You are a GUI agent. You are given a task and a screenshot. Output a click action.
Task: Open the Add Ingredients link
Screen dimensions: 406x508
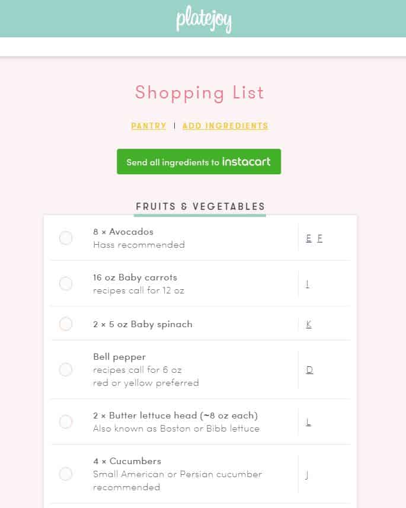[x=225, y=126]
